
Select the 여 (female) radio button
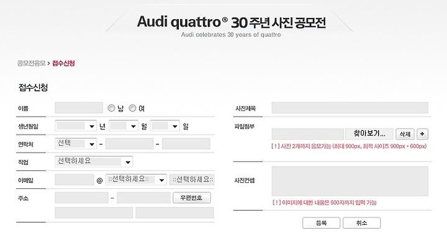click(x=132, y=108)
